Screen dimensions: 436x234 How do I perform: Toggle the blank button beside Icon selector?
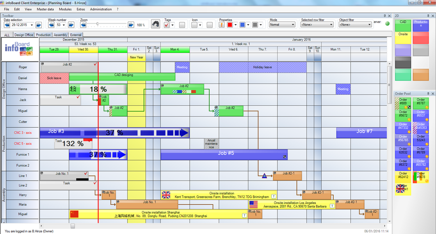[210, 25]
